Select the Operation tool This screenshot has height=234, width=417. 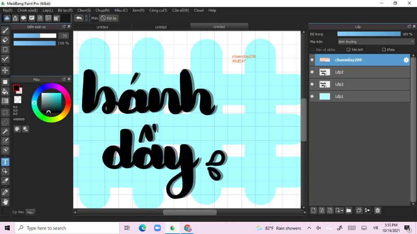tap(5, 171)
